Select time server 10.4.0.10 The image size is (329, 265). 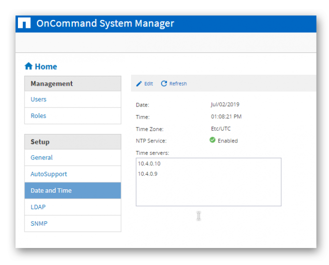click(x=149, y=163)
